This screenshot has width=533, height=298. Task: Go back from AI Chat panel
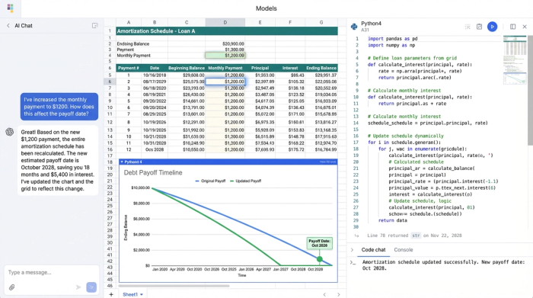point(8,25)
